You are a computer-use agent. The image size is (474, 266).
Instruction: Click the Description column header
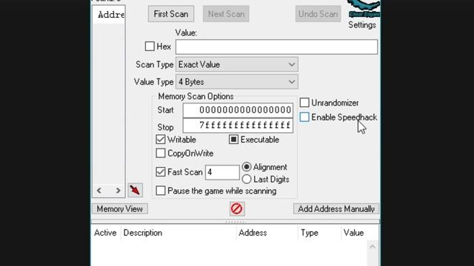tap(178, 233)
